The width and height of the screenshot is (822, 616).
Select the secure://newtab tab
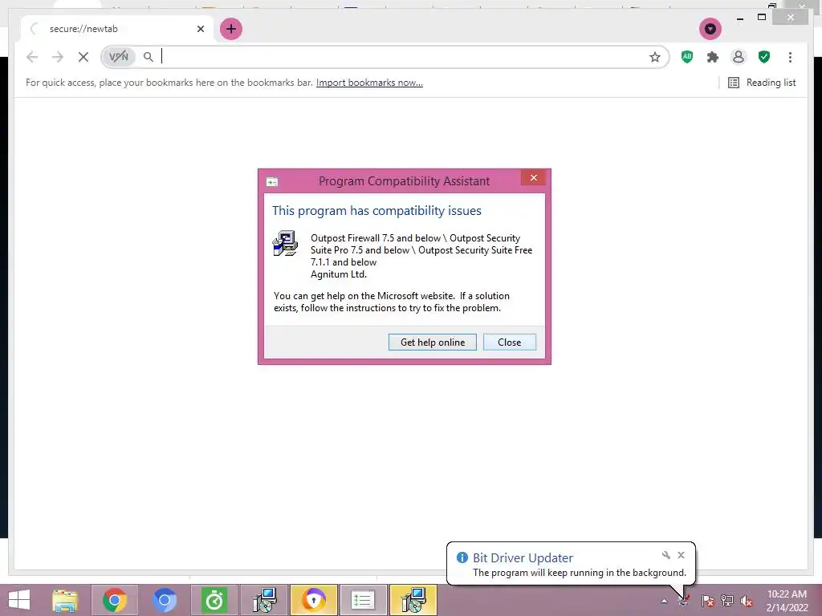click(x=117, y=29)
